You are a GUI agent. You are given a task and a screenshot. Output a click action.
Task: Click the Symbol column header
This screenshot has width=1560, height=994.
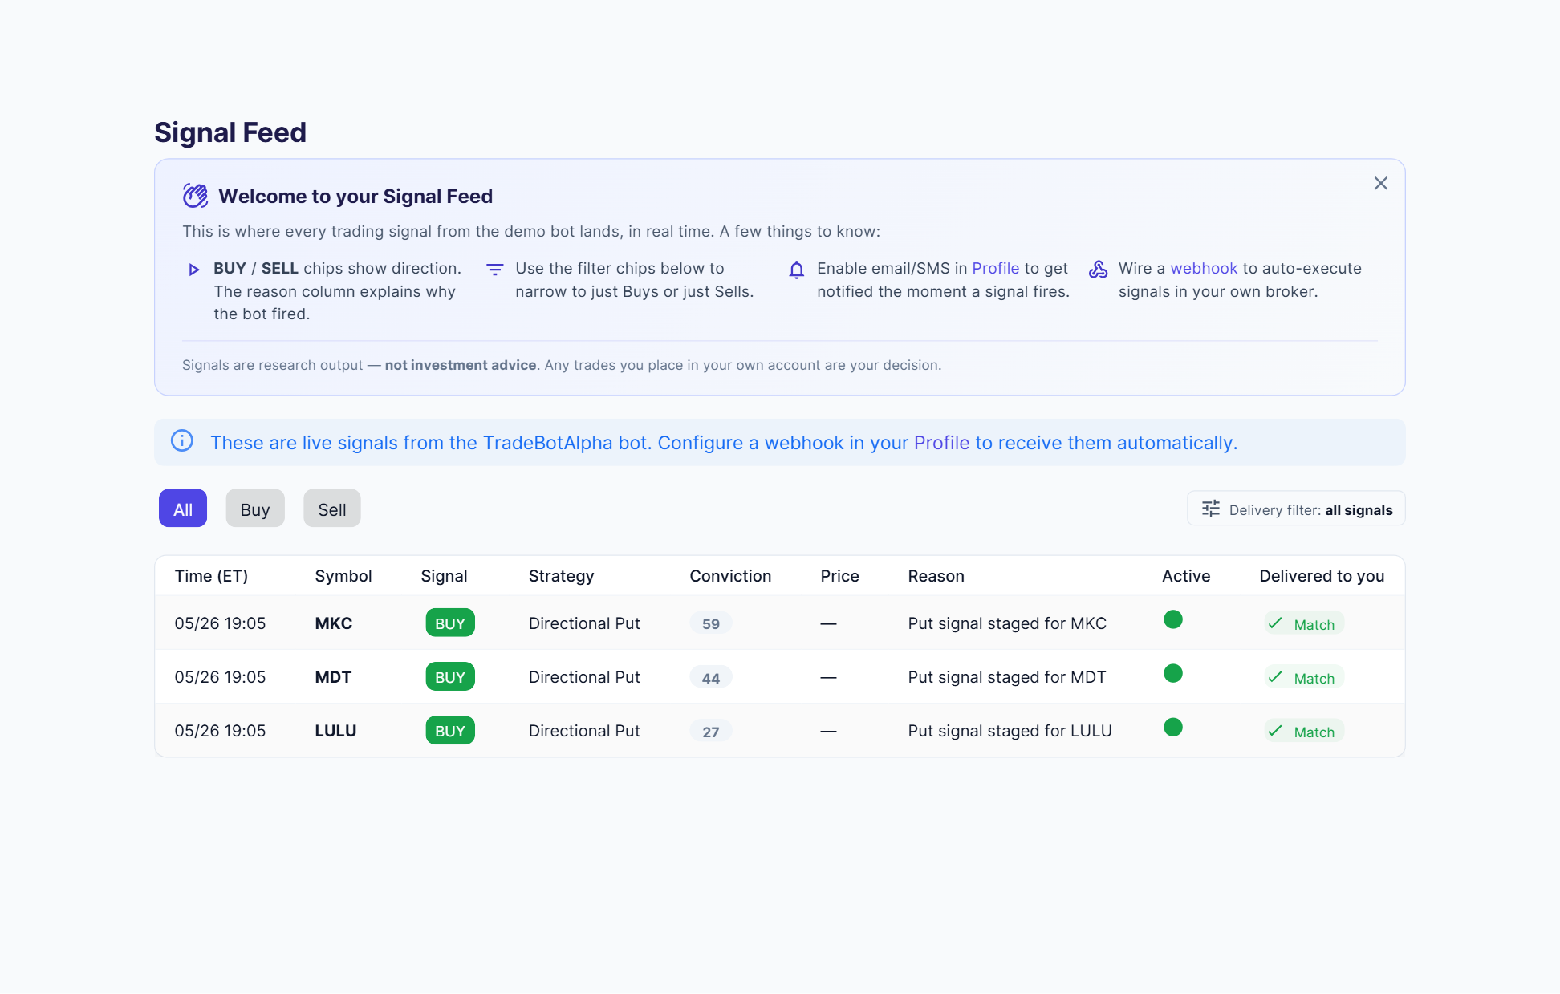(343, 576)
